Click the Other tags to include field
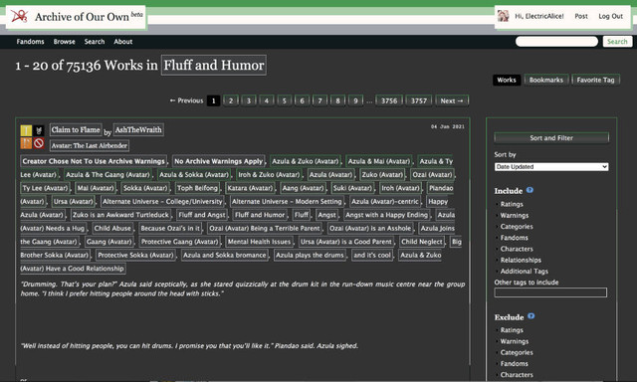The image size is (637, 382). (x=550, y=292)
